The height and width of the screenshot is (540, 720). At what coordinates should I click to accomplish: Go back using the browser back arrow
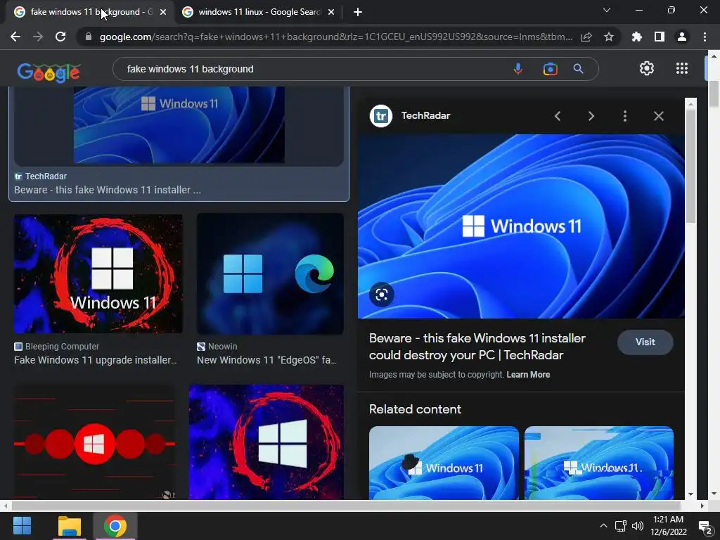pos(15,37)
